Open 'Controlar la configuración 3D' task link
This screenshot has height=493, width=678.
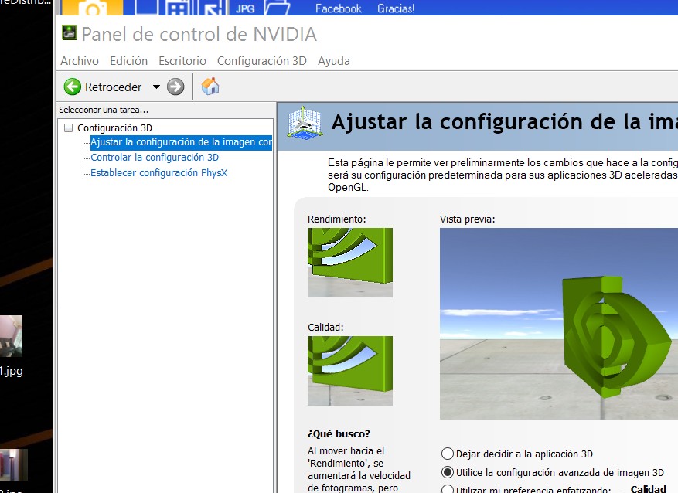pos(155,158)
